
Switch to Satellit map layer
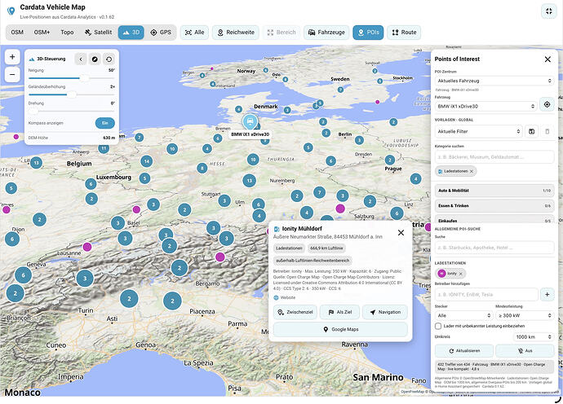point(98,33)
